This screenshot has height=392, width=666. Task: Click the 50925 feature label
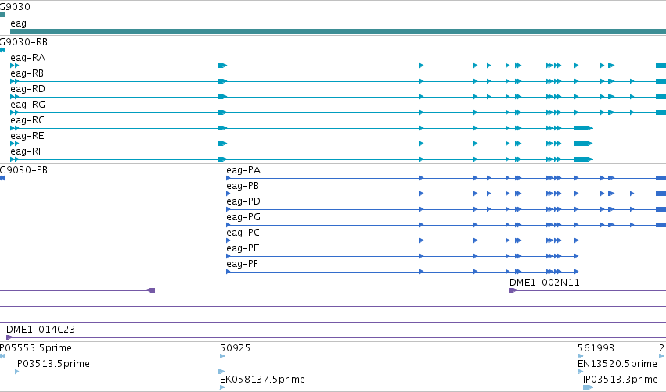236,348
